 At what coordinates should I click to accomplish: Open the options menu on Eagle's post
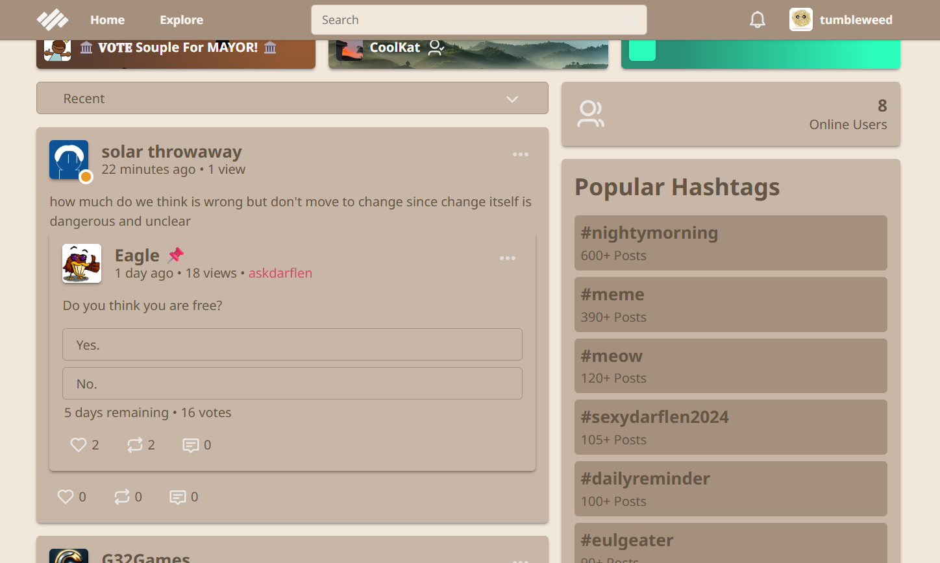pos(507,258)
